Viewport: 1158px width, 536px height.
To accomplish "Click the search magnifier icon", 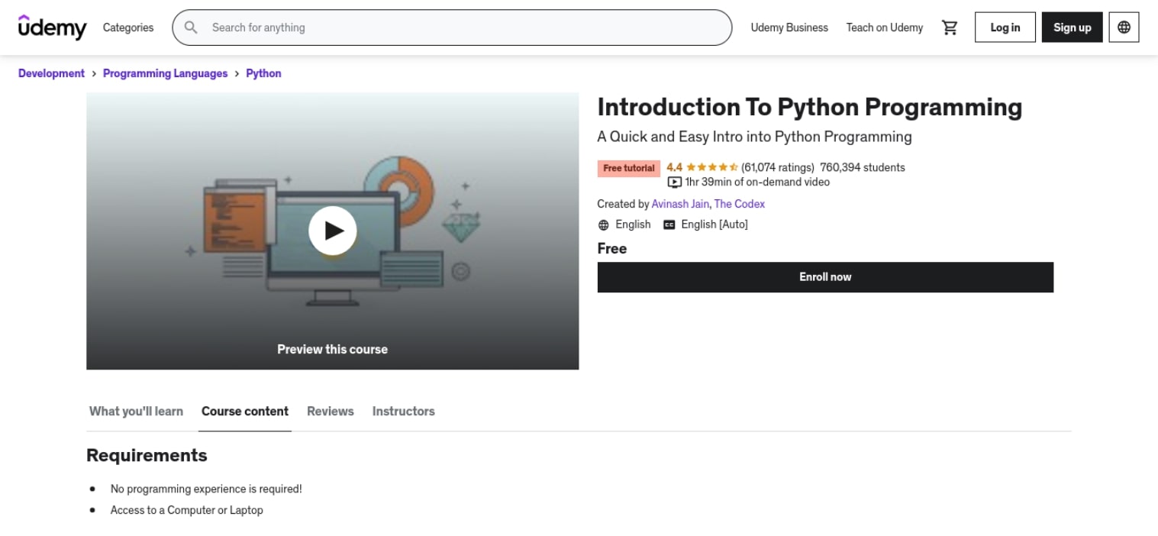I will click(x=190, y=27).
